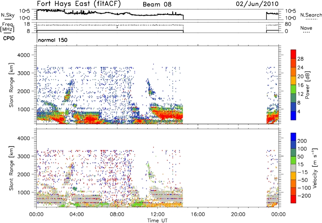Click the 'normal 150' CPID text
Image resolution: width=322 pixels, height=223 pixels.
[53, 40]
